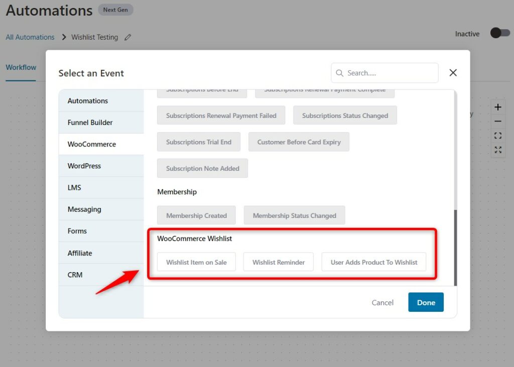Switch to the Workflow tab

21,68
